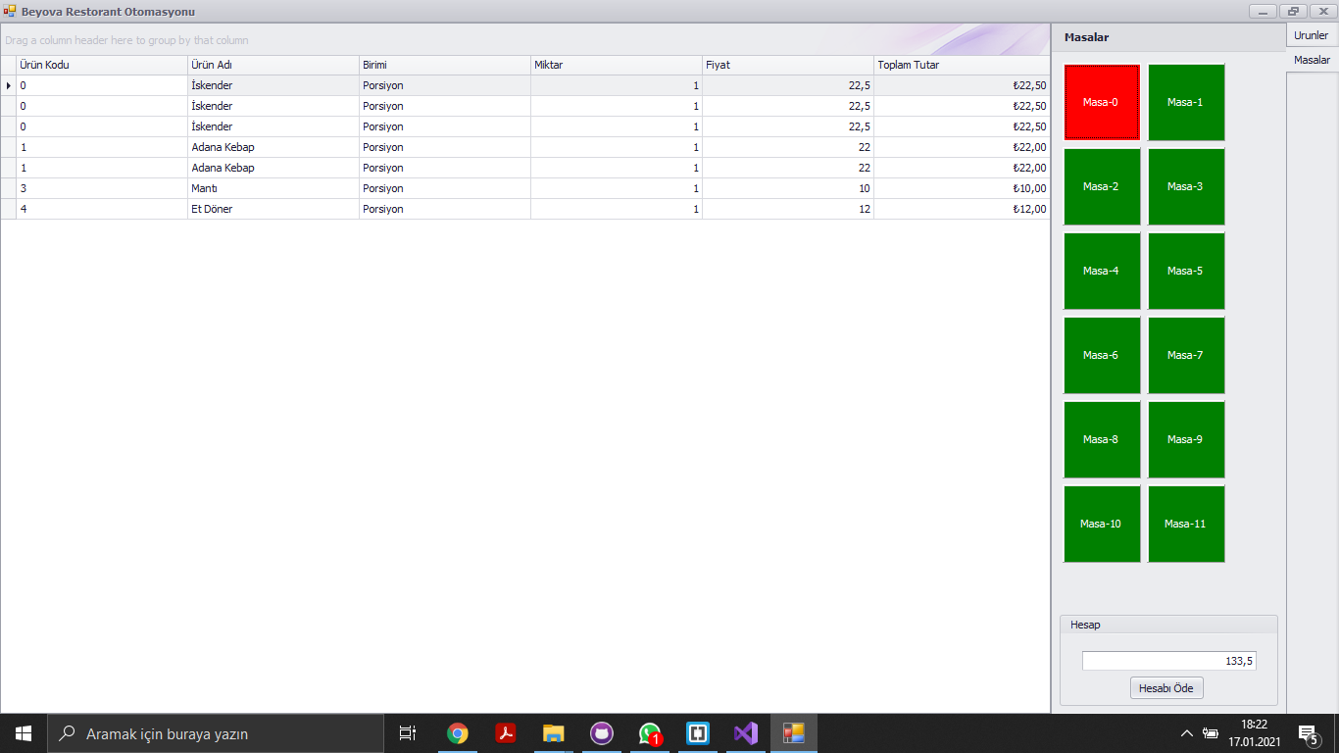Click the Windows search box on taskbar
Viewport: 1339px width, 753px height.
[216, 733]
